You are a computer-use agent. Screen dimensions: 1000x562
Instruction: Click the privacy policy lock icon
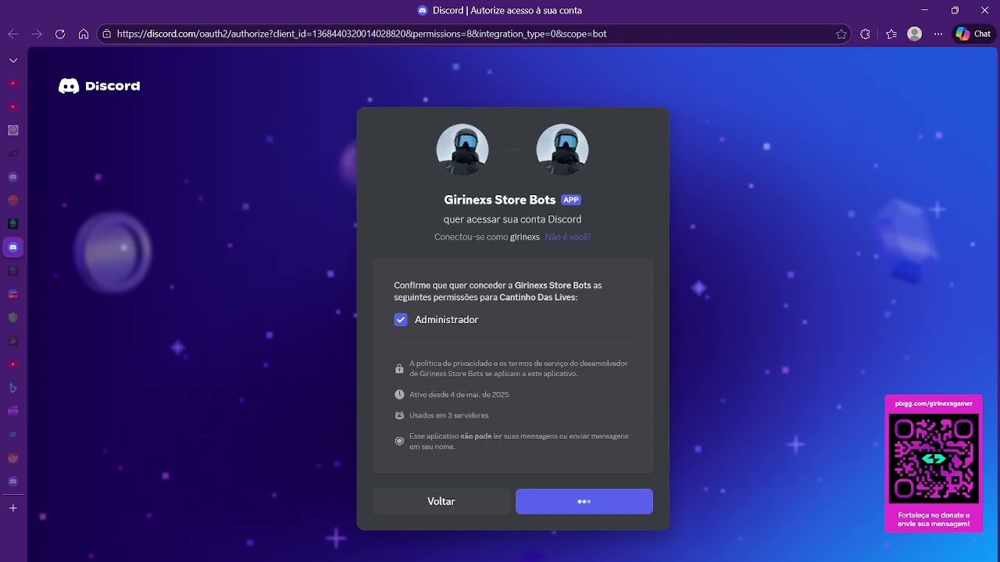point(399,368)
